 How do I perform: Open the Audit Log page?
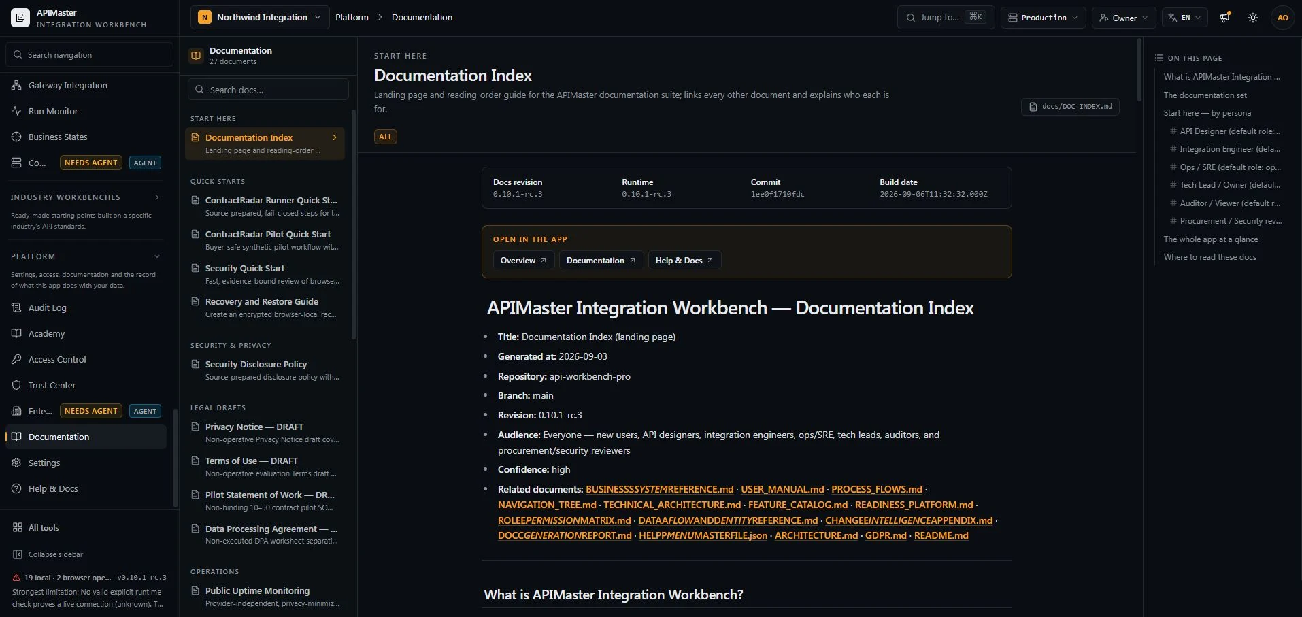(x=86, y=307)
